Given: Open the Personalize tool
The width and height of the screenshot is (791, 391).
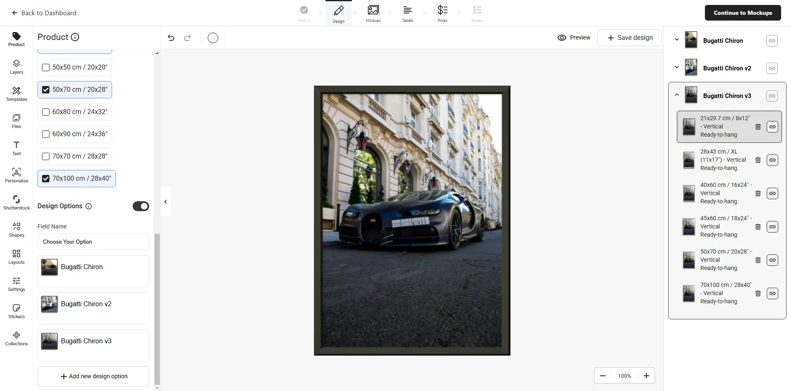Looking at the screenshot, I should [x=16, y=175].
